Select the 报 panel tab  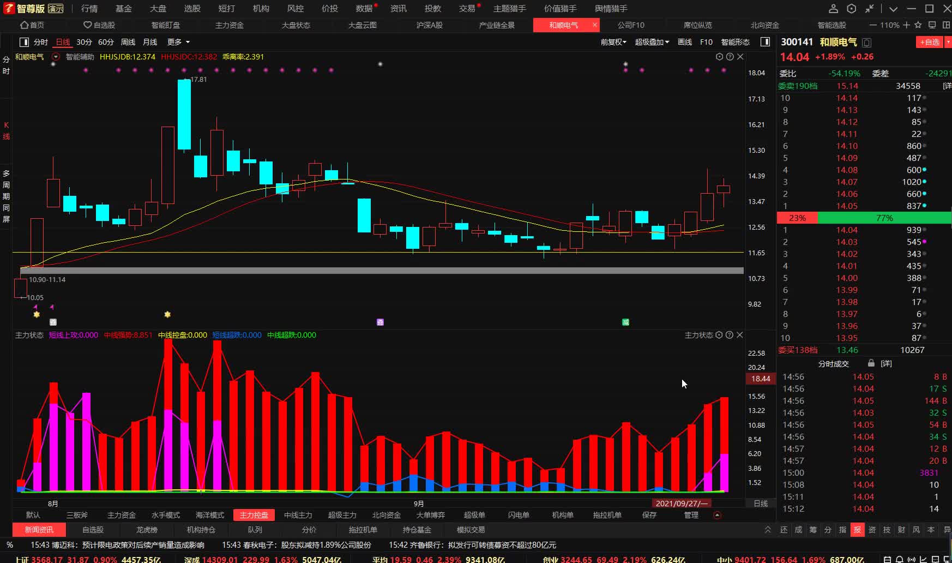coord(857,530)
